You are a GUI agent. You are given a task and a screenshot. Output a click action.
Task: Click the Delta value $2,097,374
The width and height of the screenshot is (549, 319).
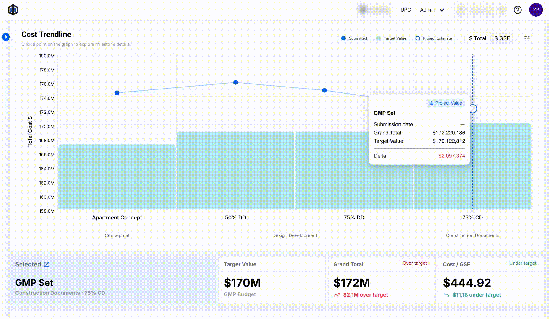(452, 156)
